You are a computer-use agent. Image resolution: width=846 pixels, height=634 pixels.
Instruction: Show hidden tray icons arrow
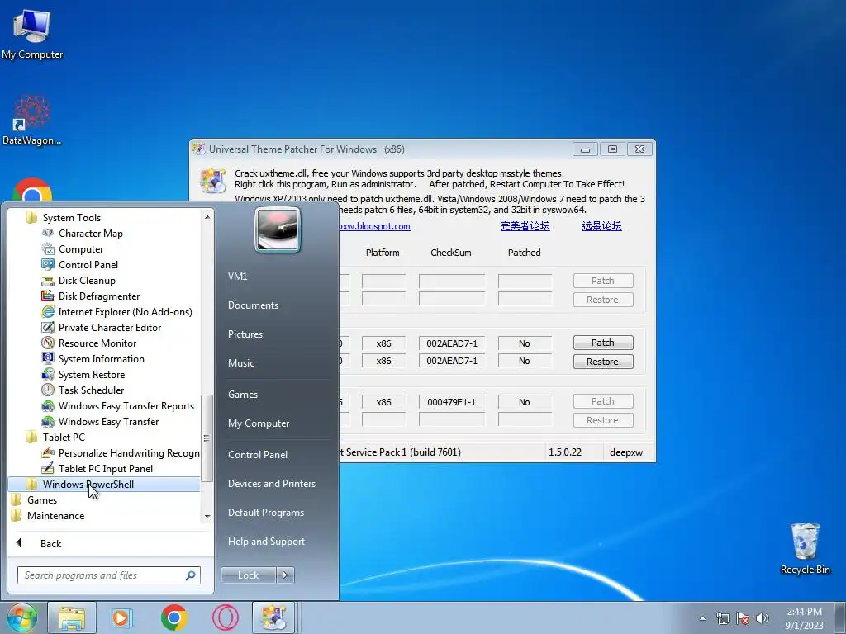(x=702, y=618)
